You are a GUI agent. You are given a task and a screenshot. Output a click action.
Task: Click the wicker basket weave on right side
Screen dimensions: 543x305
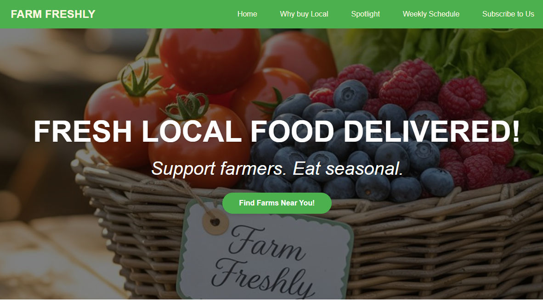(x=450, y=242)
